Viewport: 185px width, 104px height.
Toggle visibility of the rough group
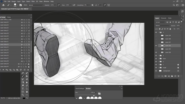[x=156, y=68]
